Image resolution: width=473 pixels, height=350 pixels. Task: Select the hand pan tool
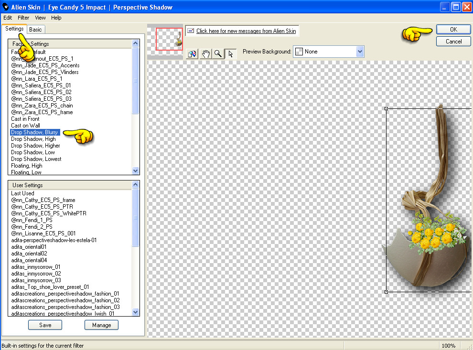pyautogui.click(x=206, y=54)
